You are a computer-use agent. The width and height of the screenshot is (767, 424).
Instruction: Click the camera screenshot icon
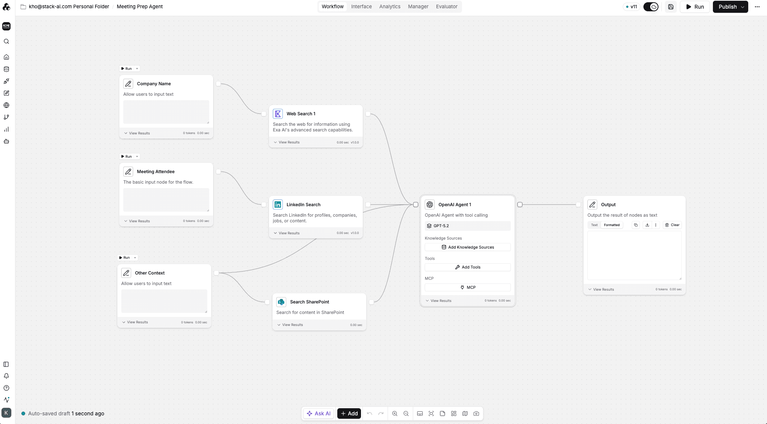476,413
